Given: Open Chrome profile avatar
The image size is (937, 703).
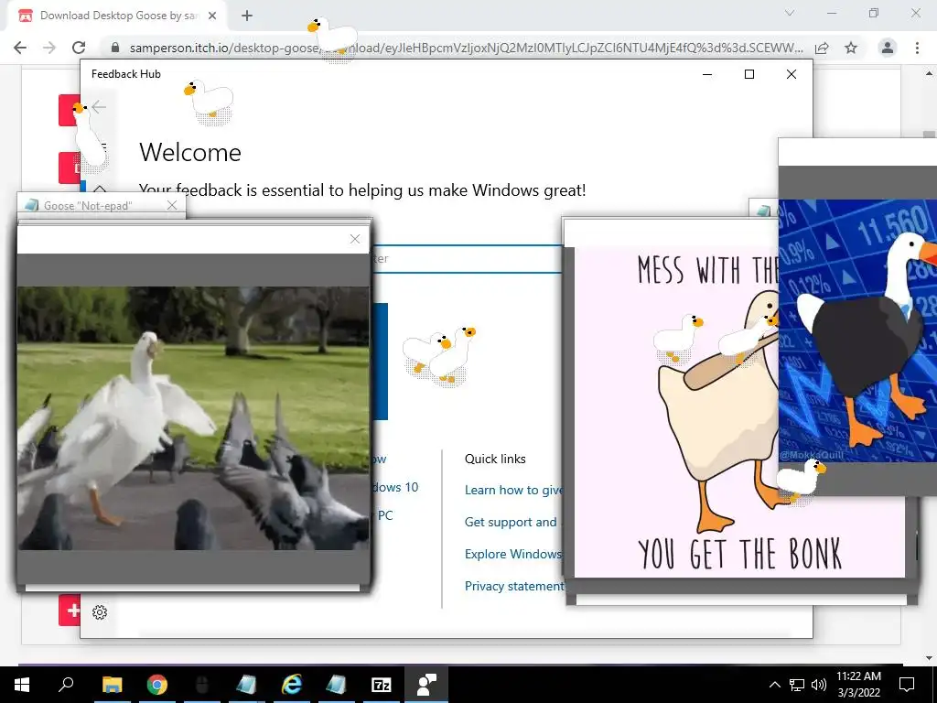Looking at the screenshot, I should pos(888,48).
